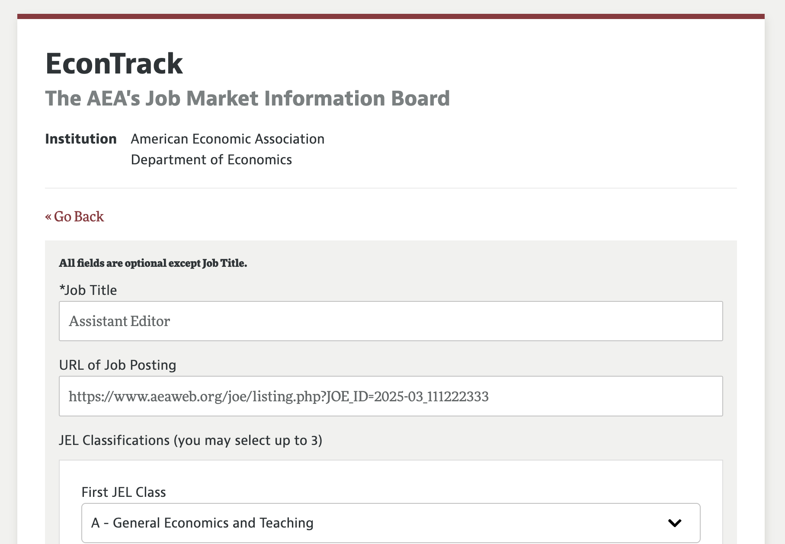Click the divider line below Institution section
This screenshot has height=544, width=785.
pyautogui.click(x=391, y=188)
